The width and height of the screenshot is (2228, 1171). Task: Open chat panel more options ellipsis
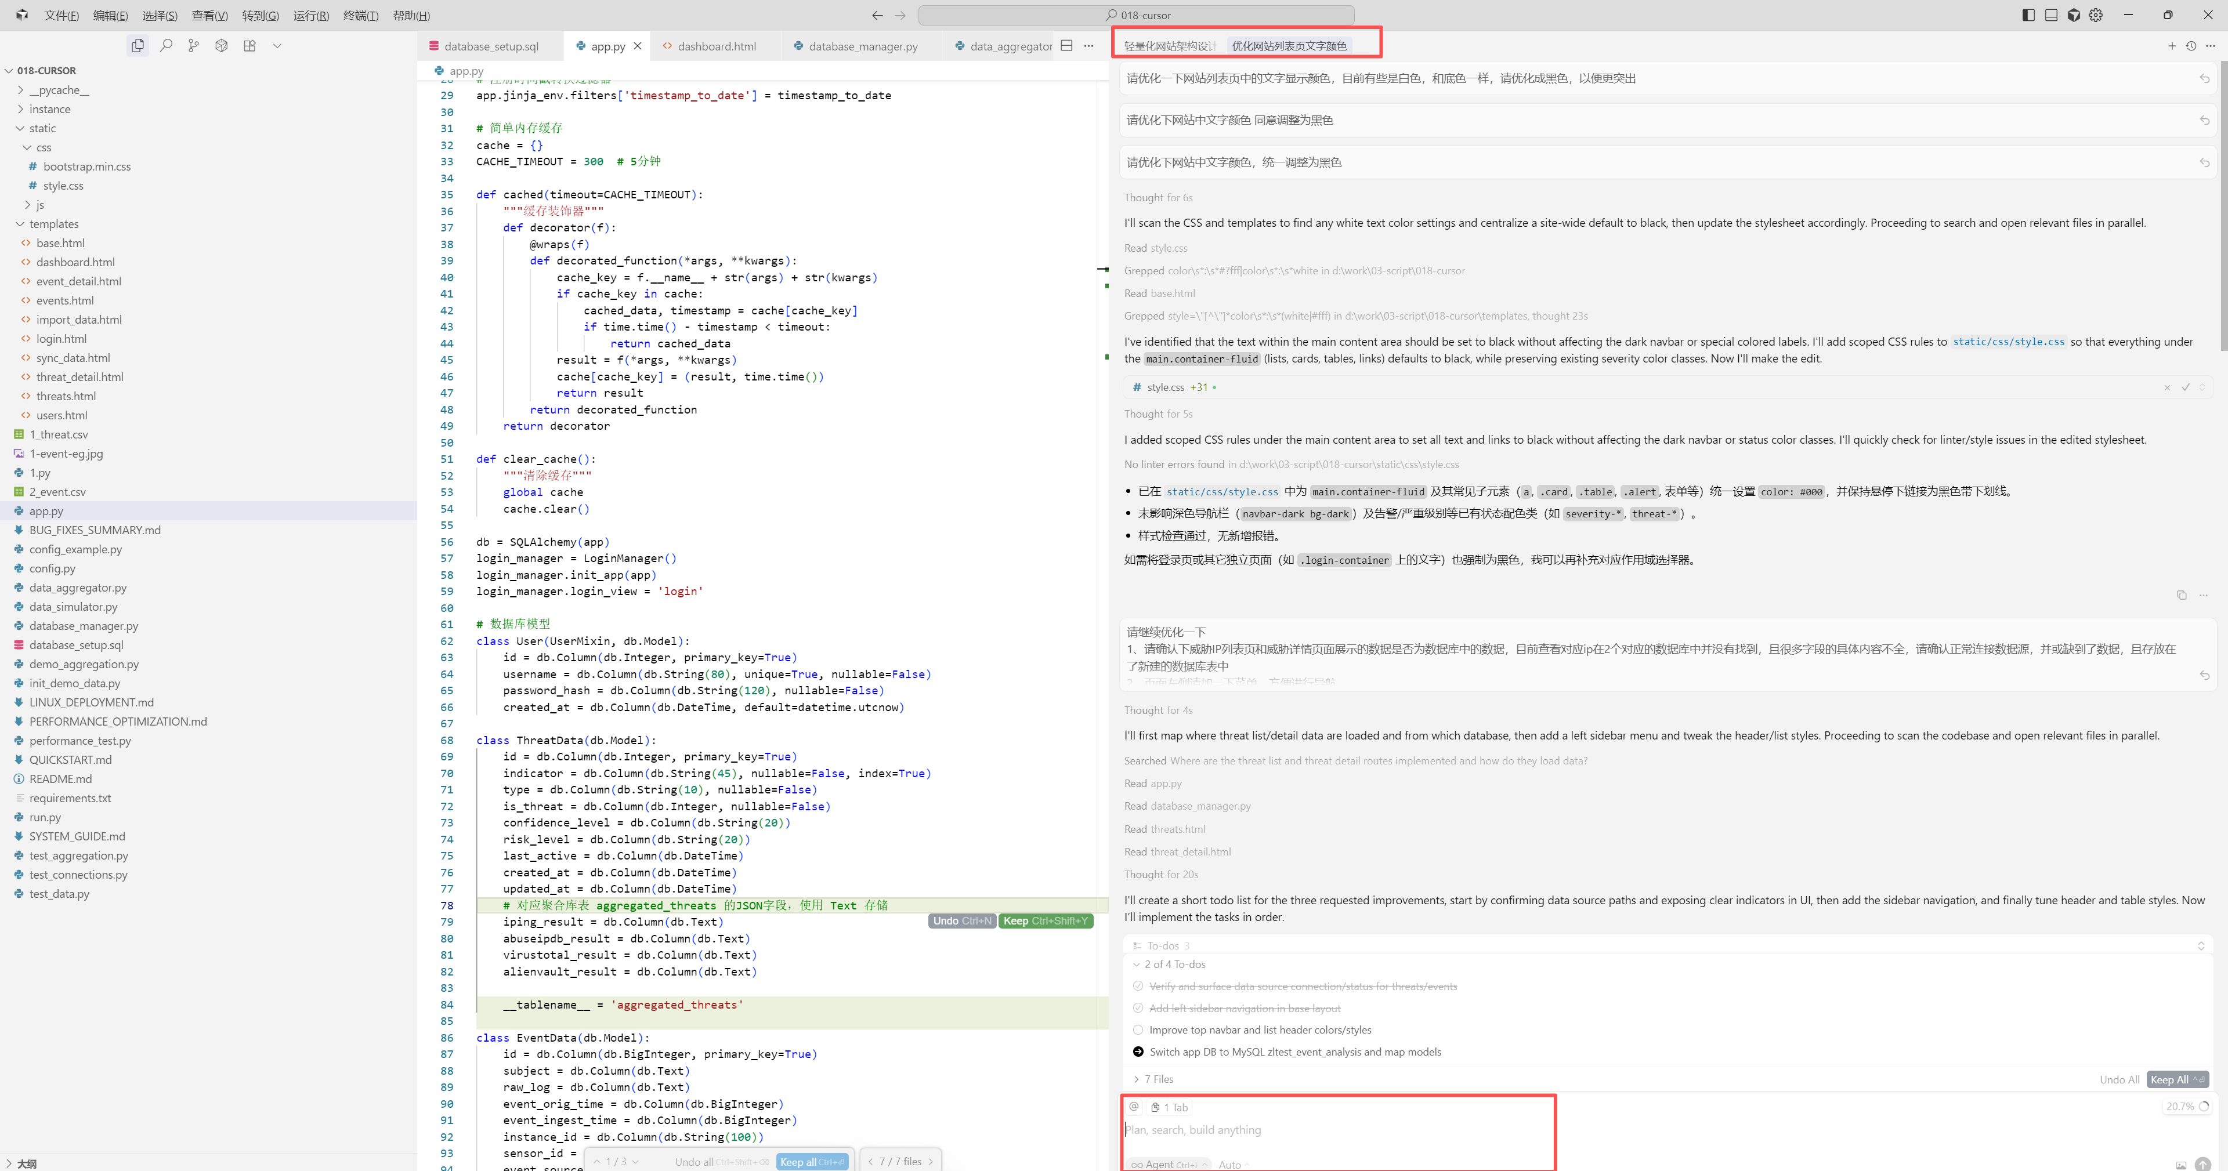coord(2211,46)
